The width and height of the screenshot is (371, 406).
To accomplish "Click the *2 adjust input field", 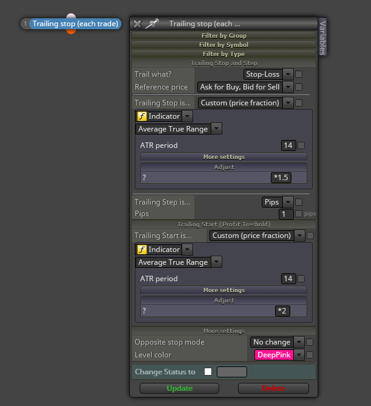I will [x=282, y=310].
